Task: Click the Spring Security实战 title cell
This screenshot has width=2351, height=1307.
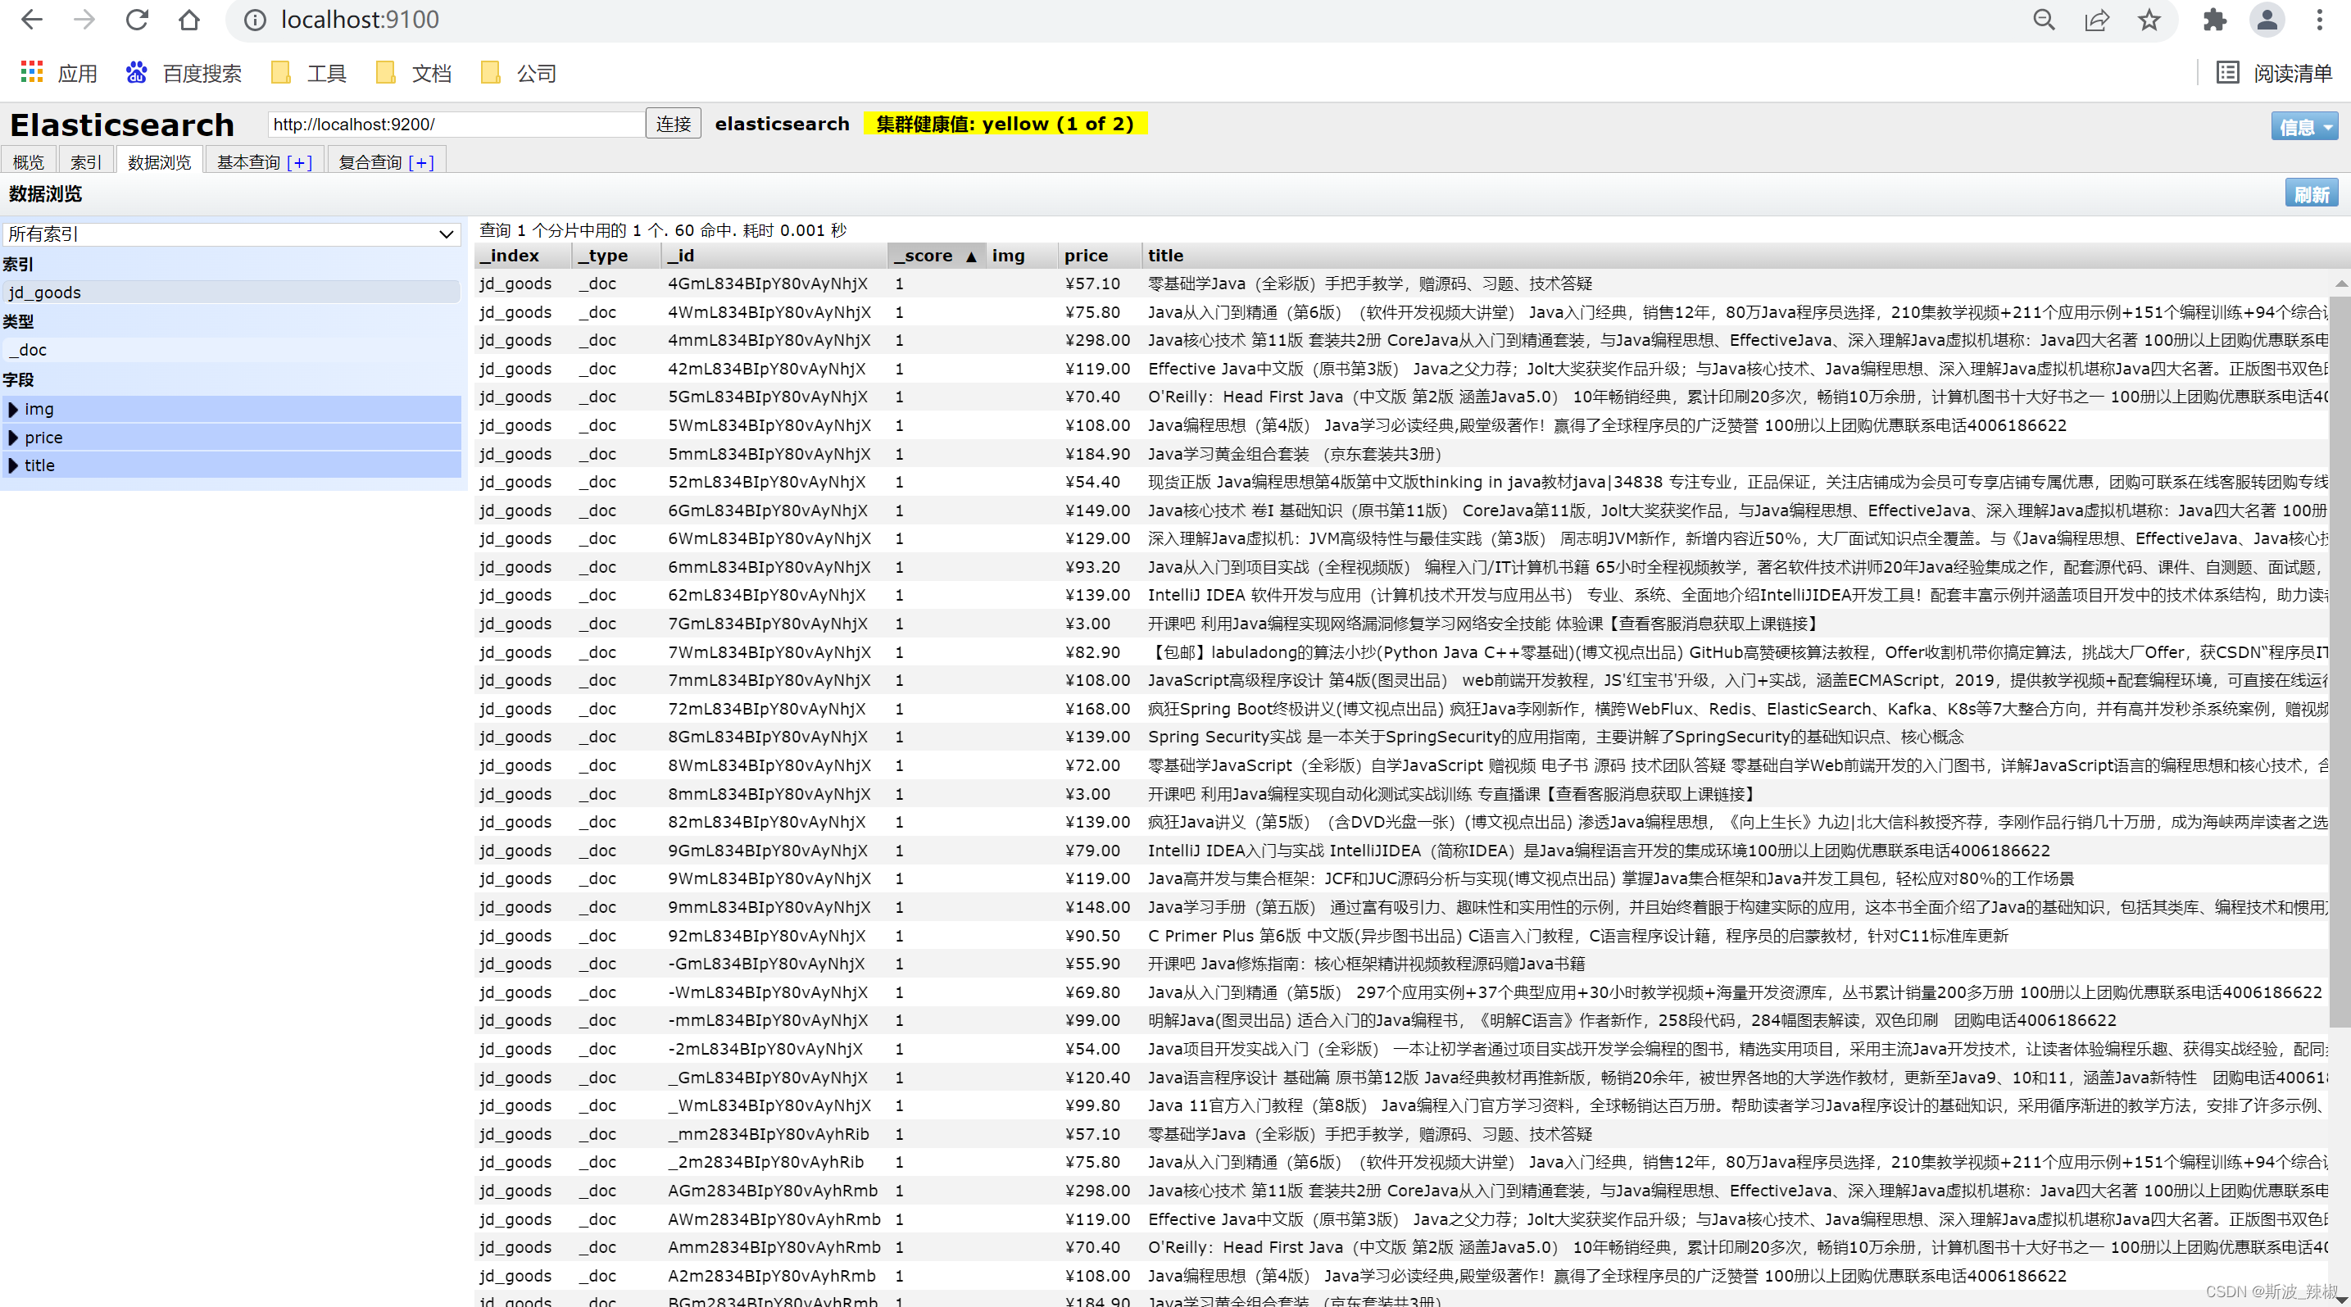Action: [x=1555, y=737]
